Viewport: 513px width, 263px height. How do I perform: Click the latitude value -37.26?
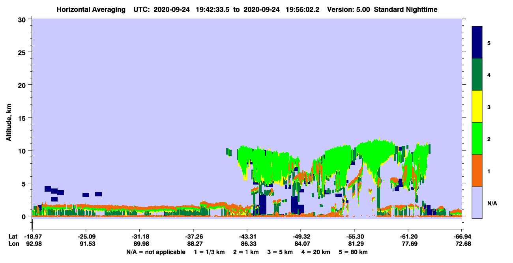(193, 237)
